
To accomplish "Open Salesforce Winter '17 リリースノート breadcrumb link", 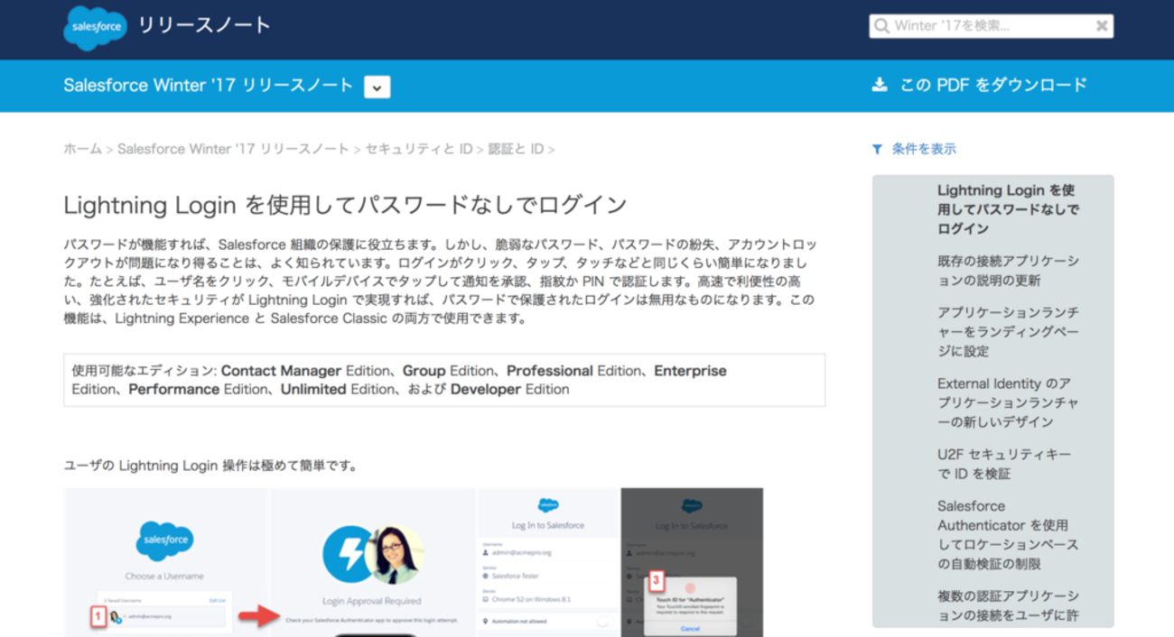I will (x=233, y=149).
